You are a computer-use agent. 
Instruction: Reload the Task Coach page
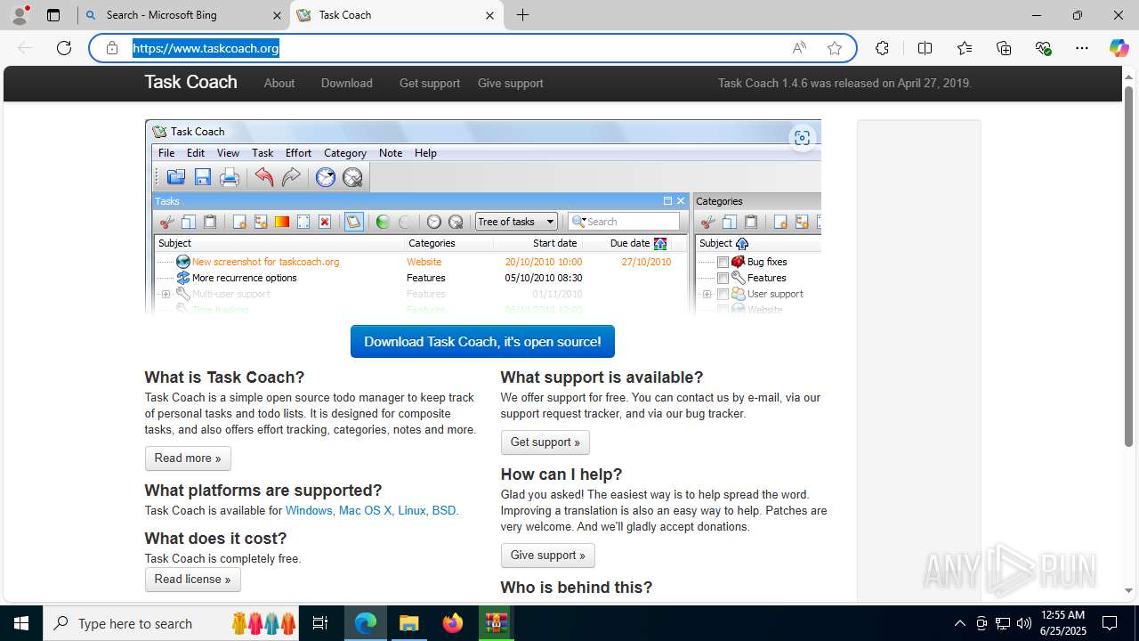tap(64, 48)
